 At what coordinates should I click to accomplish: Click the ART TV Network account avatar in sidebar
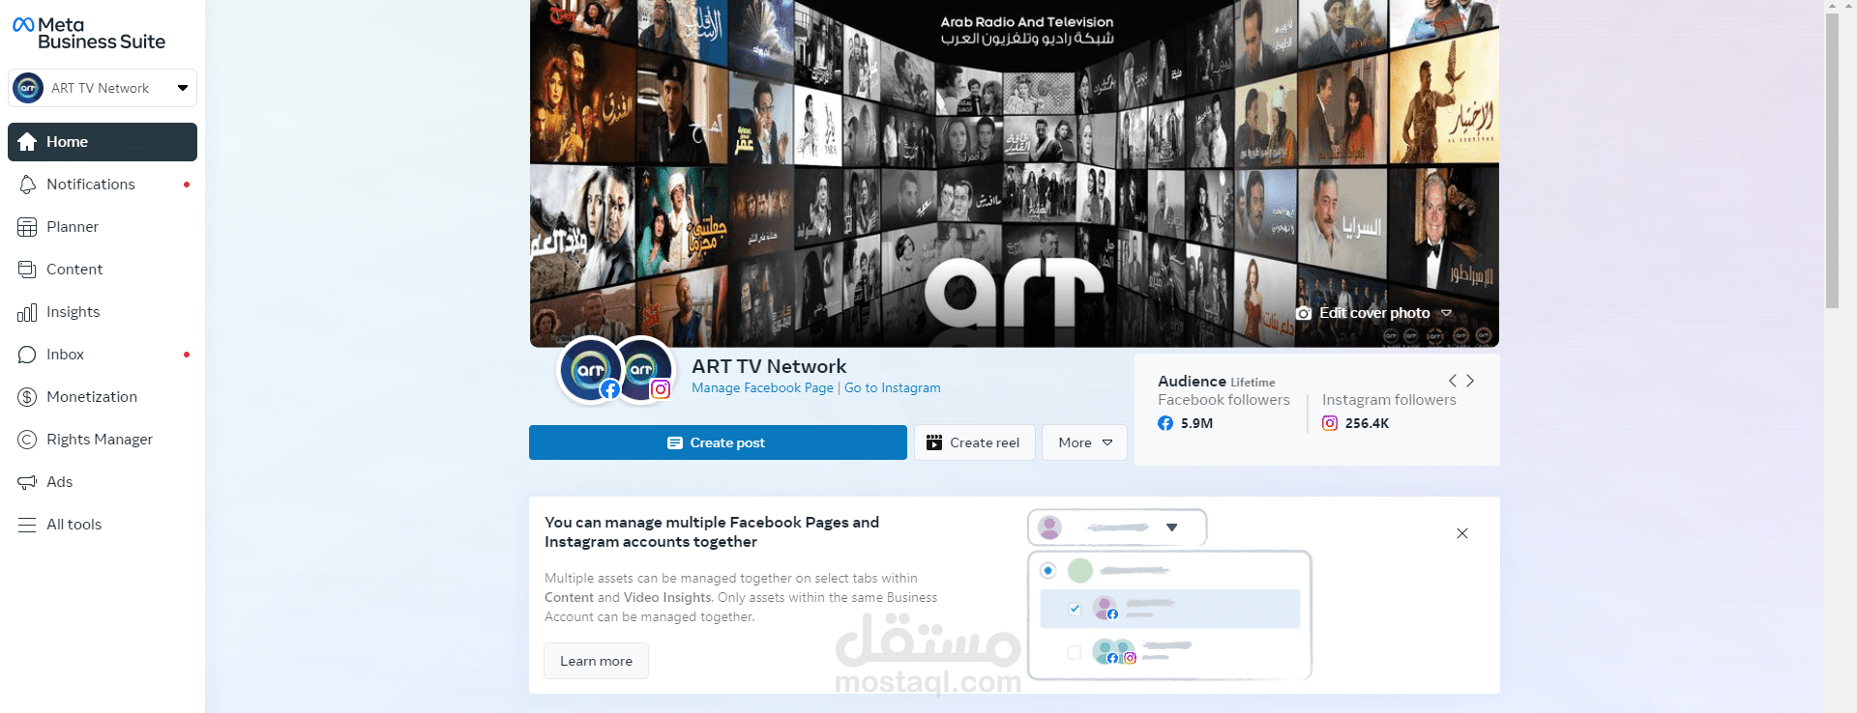tap(28, 88)
